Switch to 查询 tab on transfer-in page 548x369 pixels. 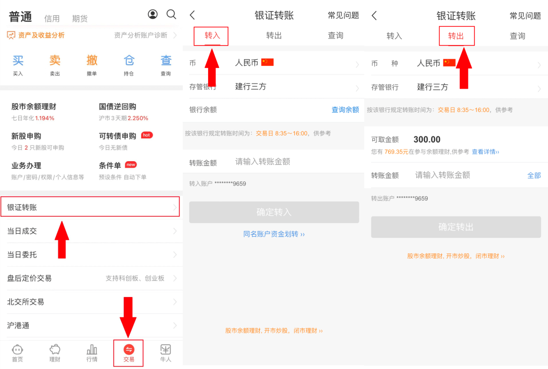(335, 35)
